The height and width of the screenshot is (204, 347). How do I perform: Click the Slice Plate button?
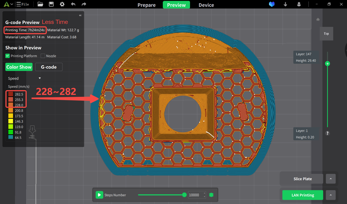click(303, 179)
